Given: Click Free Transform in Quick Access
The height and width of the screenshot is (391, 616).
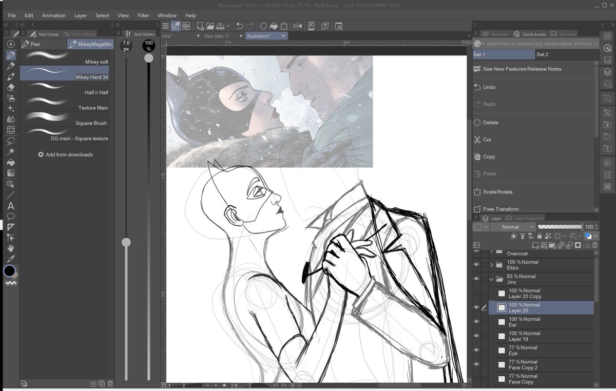Looking at the screenshot, I should click(500, 209).
